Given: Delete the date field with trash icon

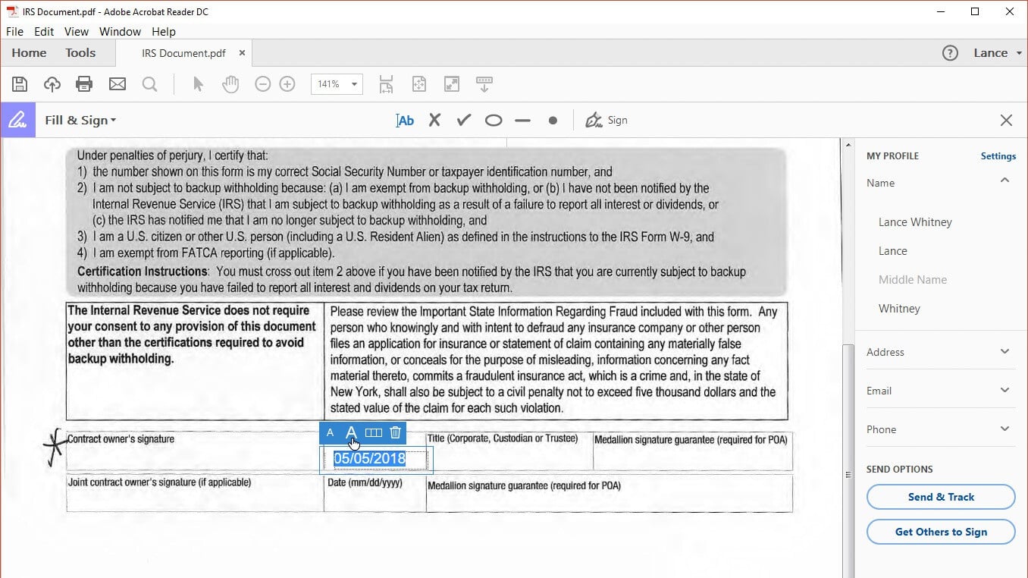Looking at the screenshot, I should coord(395,433).
